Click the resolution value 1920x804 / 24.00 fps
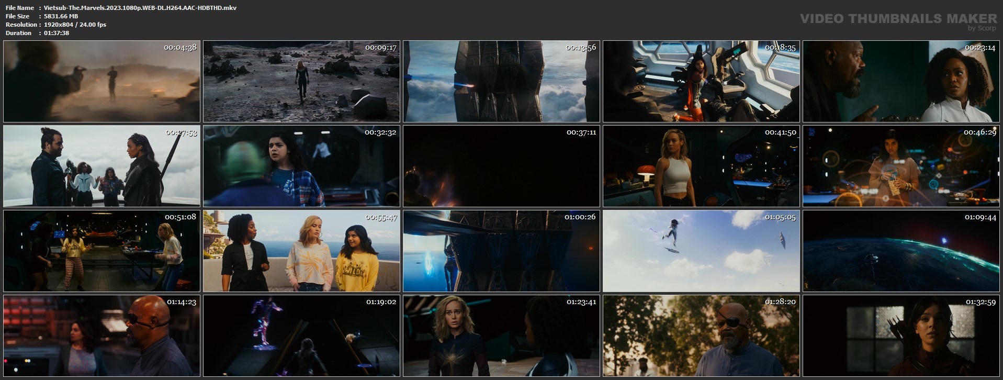This screenshot has height=380, width=1003. coord(75,25)
